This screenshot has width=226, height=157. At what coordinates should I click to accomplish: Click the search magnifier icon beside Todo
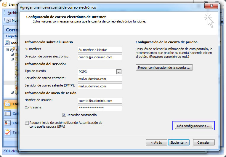pyautogui.click(x=7, y=43)
